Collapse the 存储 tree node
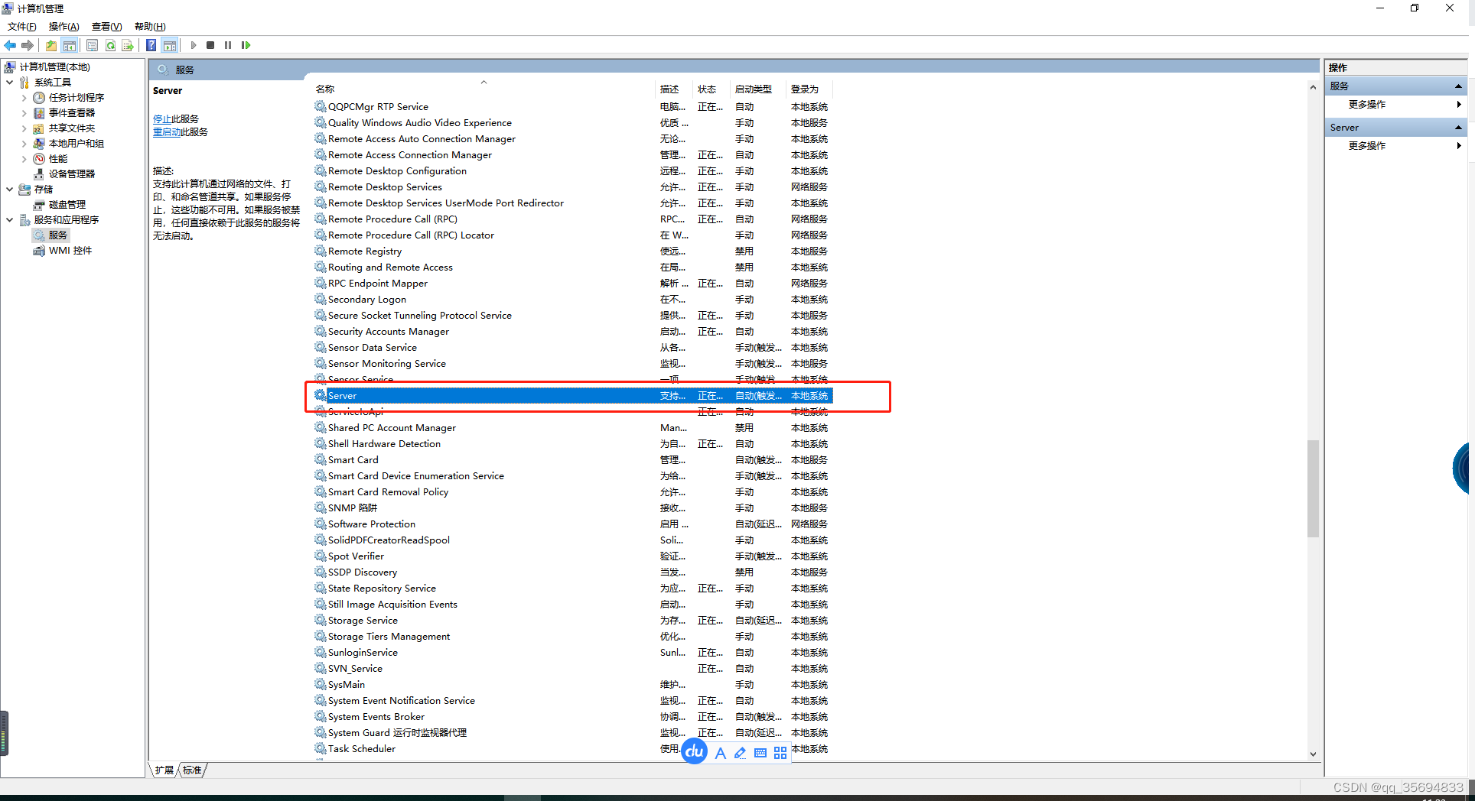 [x=9, y=190]
